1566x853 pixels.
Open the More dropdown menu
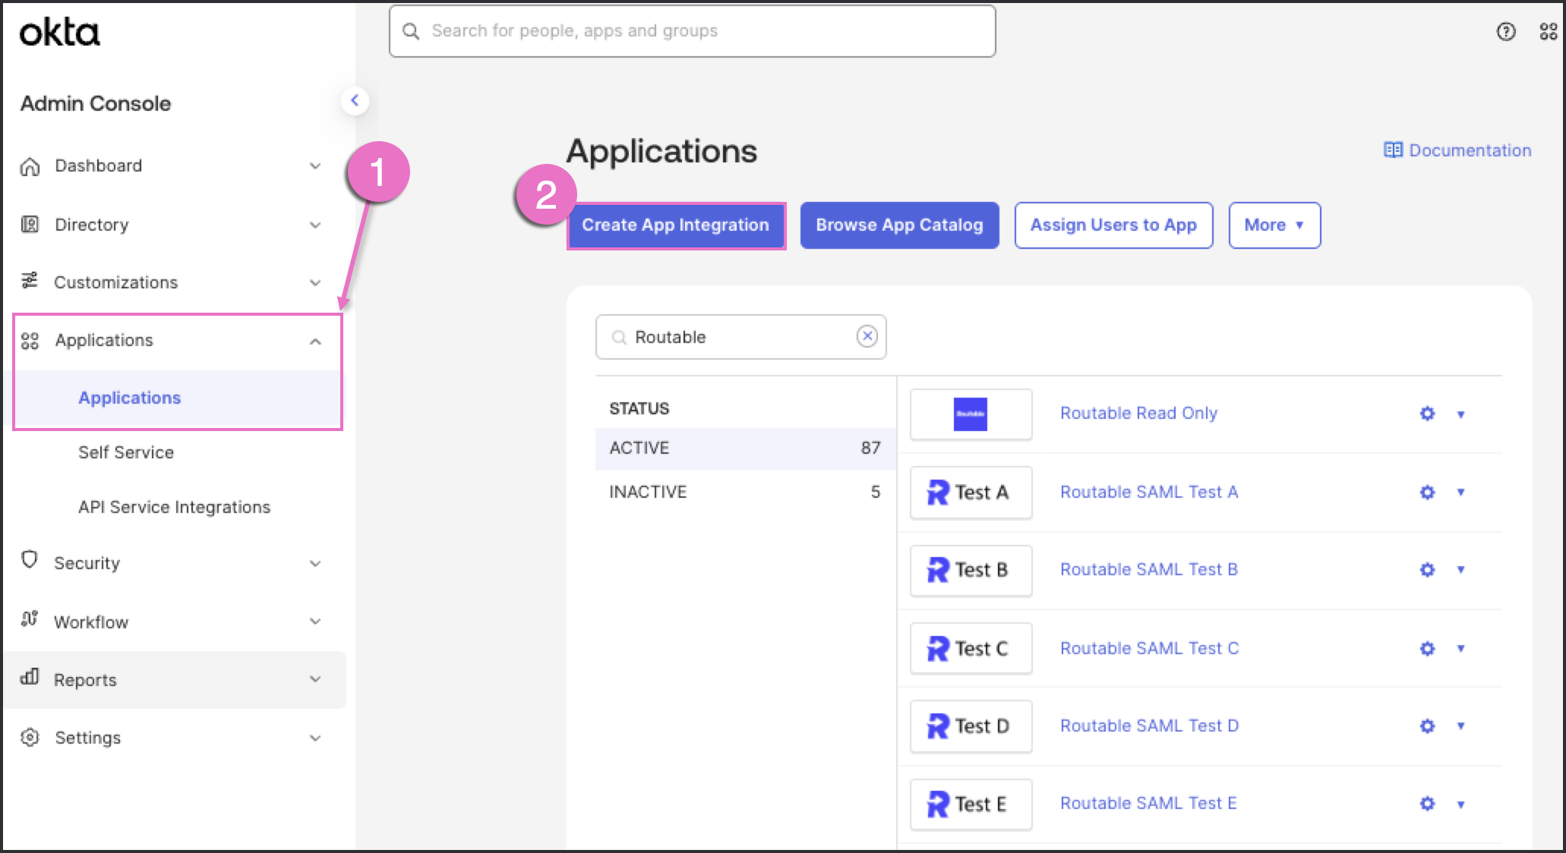[1274, 225]
